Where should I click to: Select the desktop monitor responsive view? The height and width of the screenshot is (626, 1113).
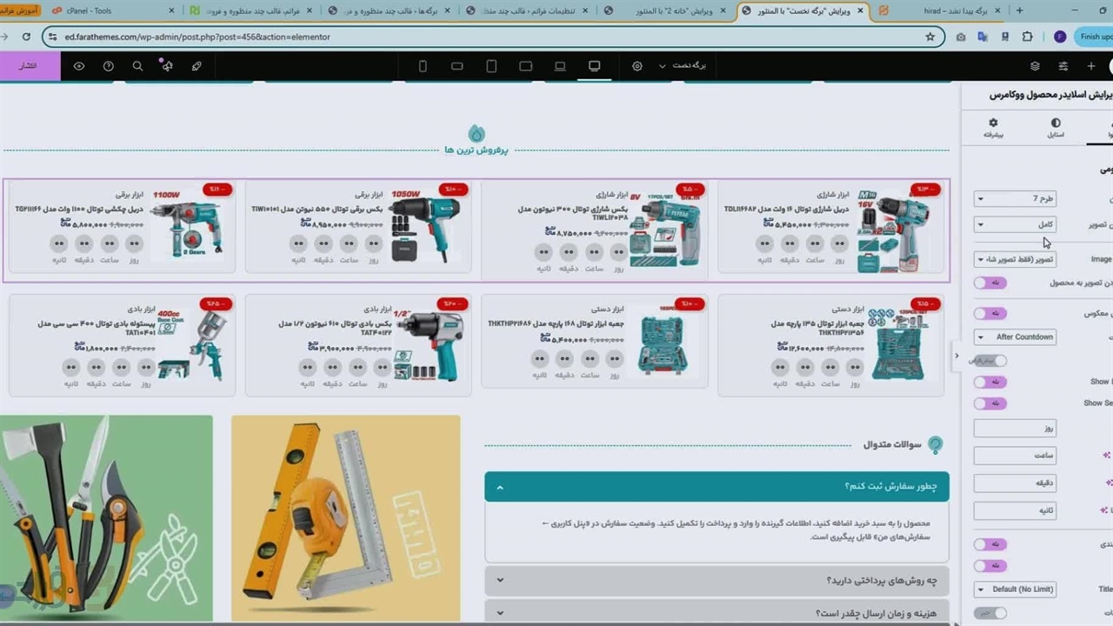(x=594, y=66)
